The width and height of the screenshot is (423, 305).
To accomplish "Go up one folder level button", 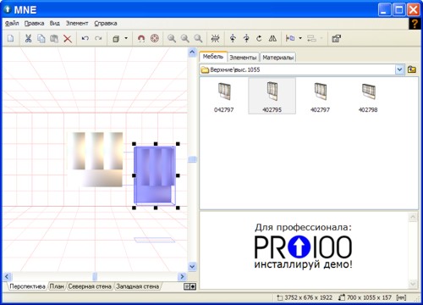I will coord(412,69).
